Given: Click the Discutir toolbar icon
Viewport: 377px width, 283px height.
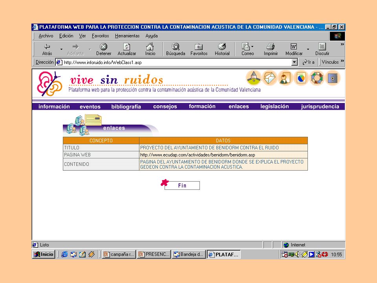Looking at the screenshot, I should pos(322,46).
